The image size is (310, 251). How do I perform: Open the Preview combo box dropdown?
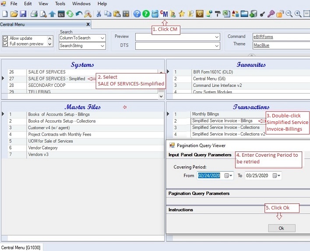(x=217, y=37)
